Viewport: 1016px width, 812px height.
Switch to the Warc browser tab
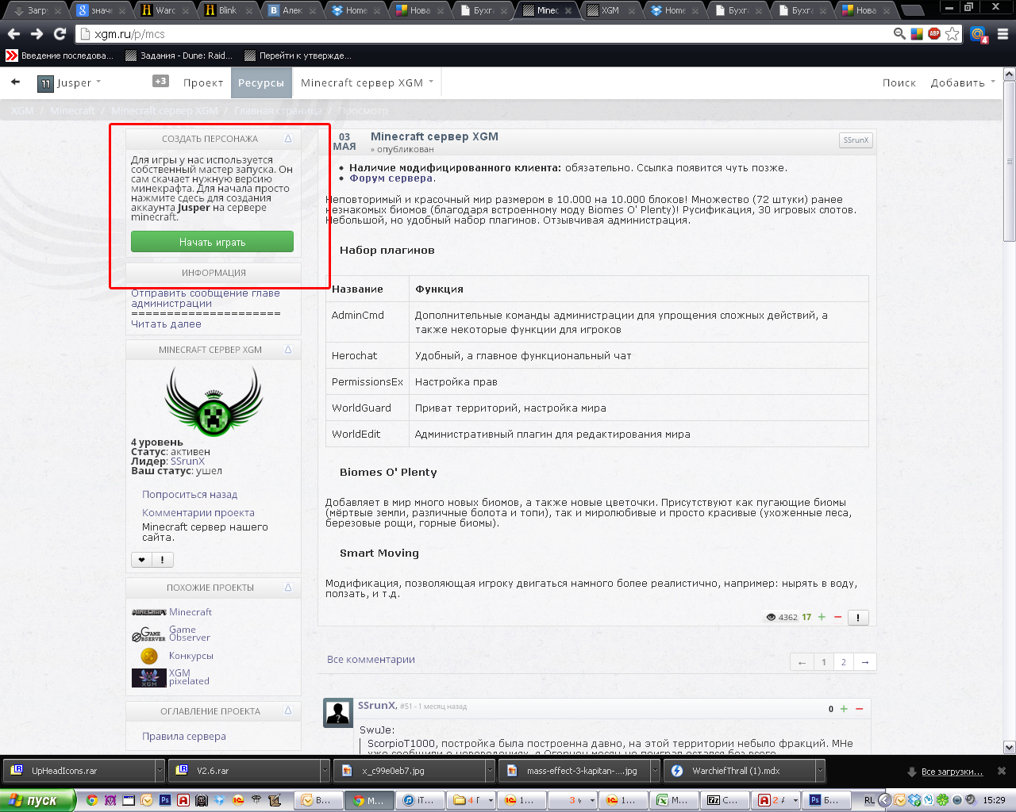pyautogui.click(x=166, y=10)
